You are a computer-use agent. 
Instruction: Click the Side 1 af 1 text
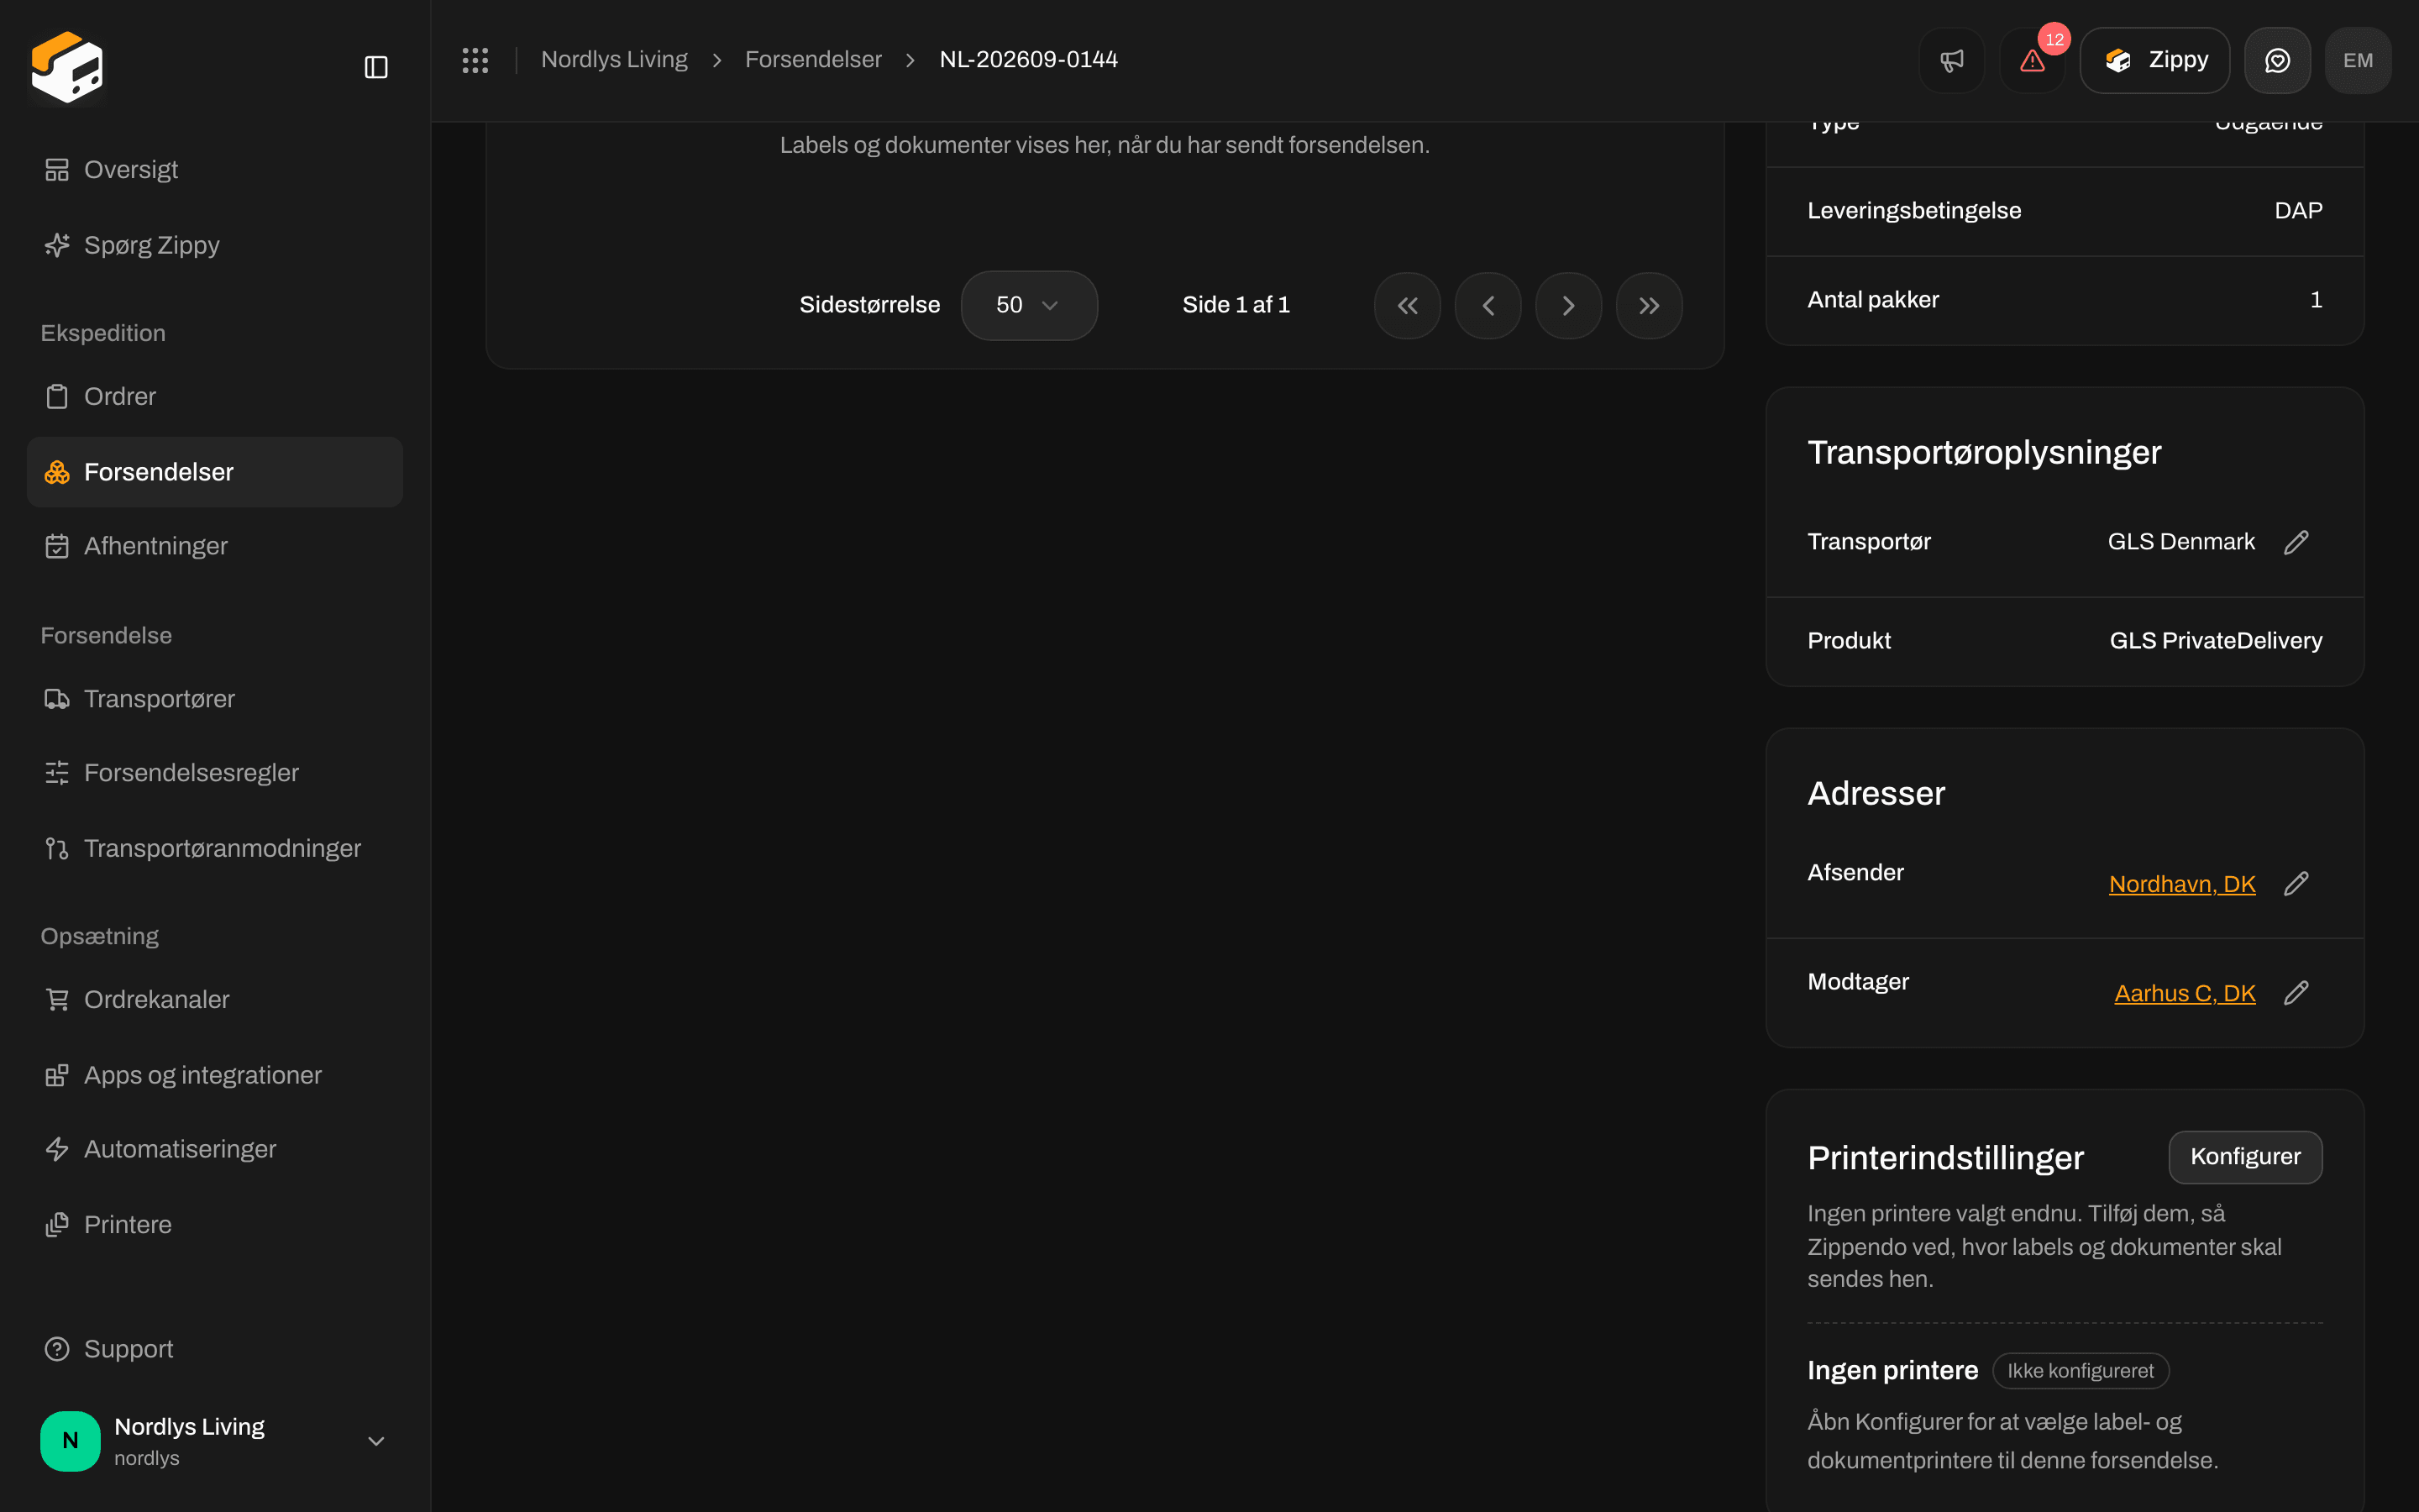(x=1236, y=305)
